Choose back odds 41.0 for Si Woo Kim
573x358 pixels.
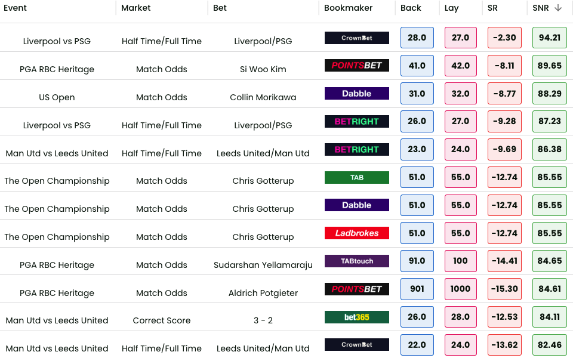[417, 66]
